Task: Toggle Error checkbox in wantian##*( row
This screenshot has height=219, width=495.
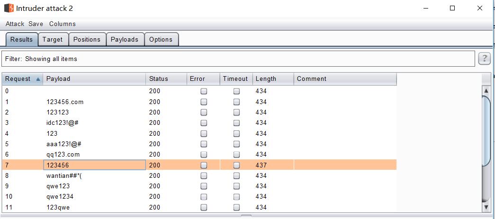Action: pyautogui.click(x=204, y=175)
